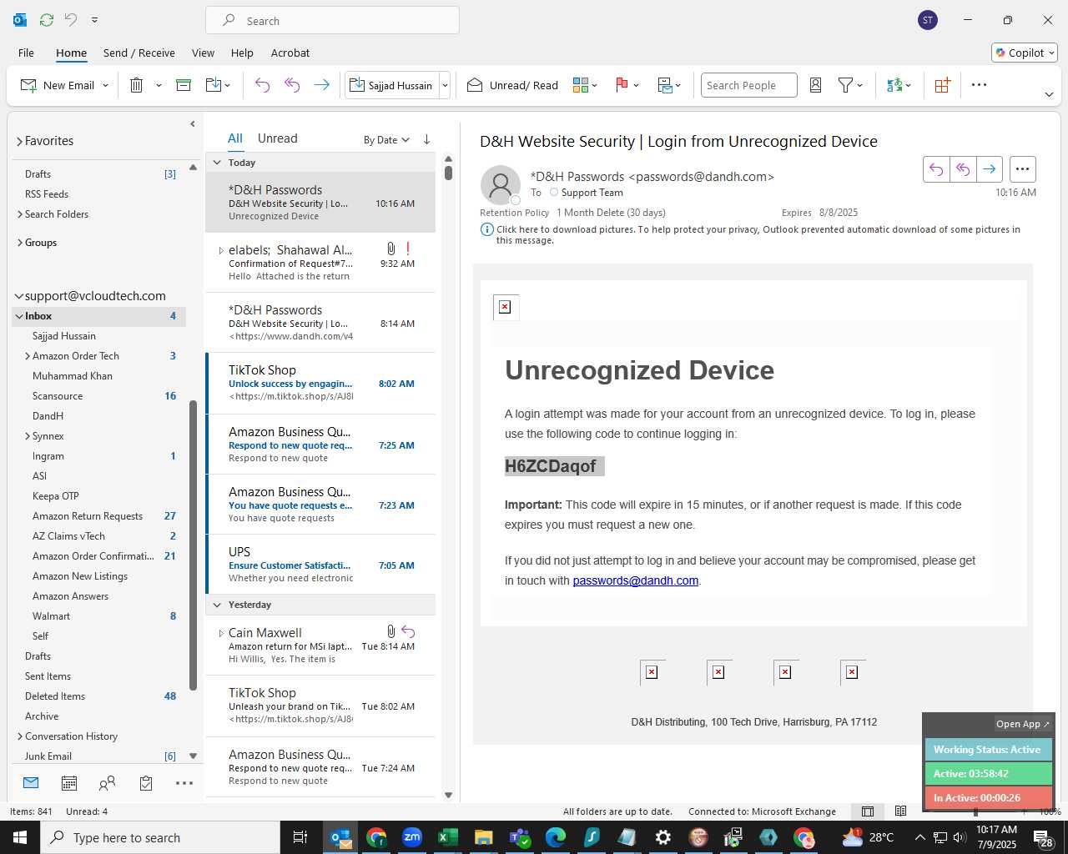This screenshot has height=854, width=1068.
Task: Click in the Search People field
Action: (748, 85)
